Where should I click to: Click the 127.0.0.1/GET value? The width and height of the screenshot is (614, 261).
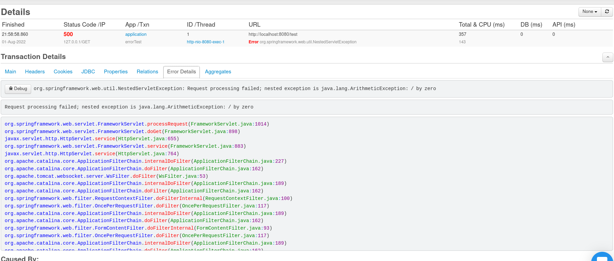(x=77, y=42)
